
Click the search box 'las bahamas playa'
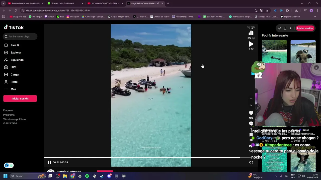pyautogui.click(x=20, y=36)
